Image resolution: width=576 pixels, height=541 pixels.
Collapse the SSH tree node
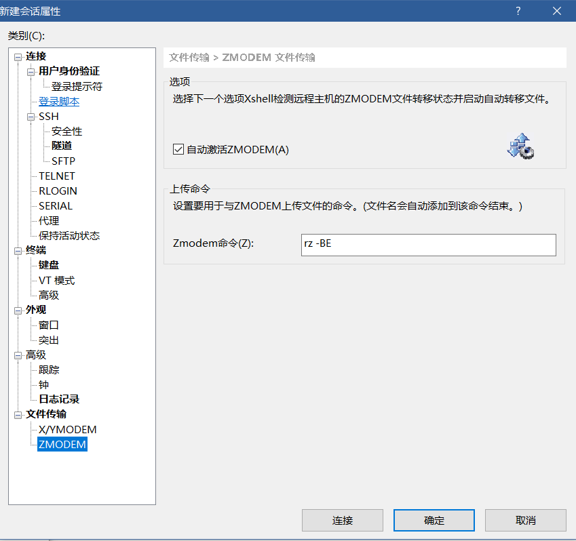pyautogui.click(x=31, y=117)
